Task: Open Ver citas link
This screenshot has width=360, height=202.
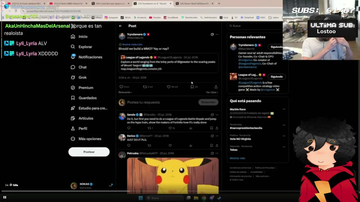Action: (212, 92)
